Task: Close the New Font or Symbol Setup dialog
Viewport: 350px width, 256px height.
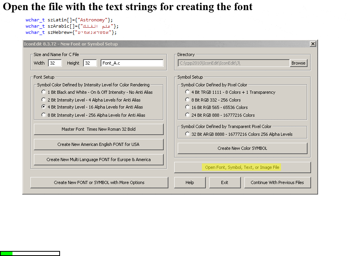Action: click(313, 44)
